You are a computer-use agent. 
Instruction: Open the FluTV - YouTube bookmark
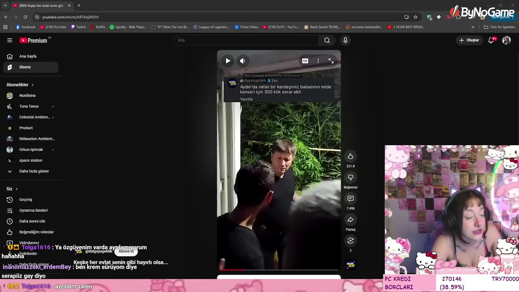[x=281, y=27]
